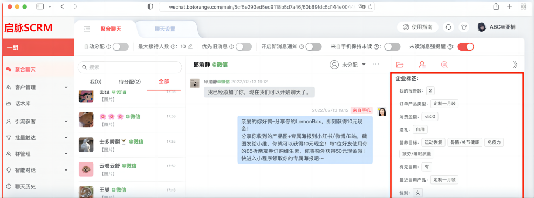This screenshot has height=198, width=534.
Task: Expand 引流获客 in the sidebar
Action: click(x=37, y=121)
